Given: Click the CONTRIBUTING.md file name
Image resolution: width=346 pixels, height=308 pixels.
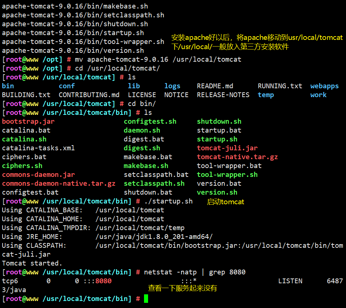Looking at the screenshot, I should pos(89,95).
